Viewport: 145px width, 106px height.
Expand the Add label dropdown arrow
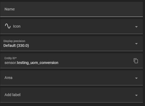point(136,95)
